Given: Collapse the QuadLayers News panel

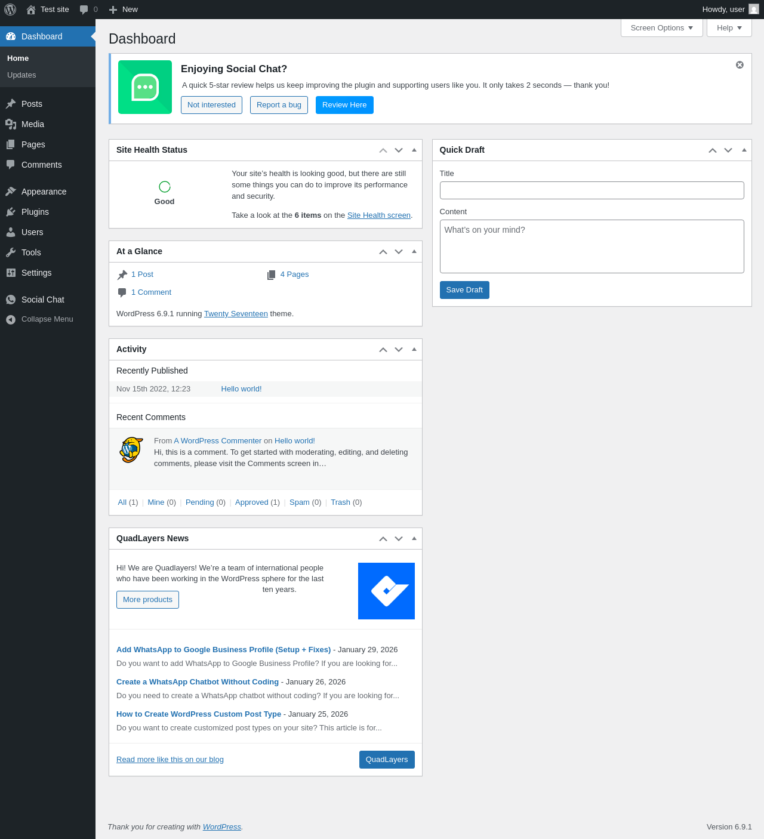Looking at the screenshot, I should 414,539.
